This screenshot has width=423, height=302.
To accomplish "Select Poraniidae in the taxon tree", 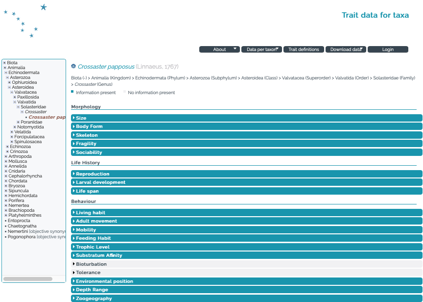I will pyautogui.click(x=31, y=122).
